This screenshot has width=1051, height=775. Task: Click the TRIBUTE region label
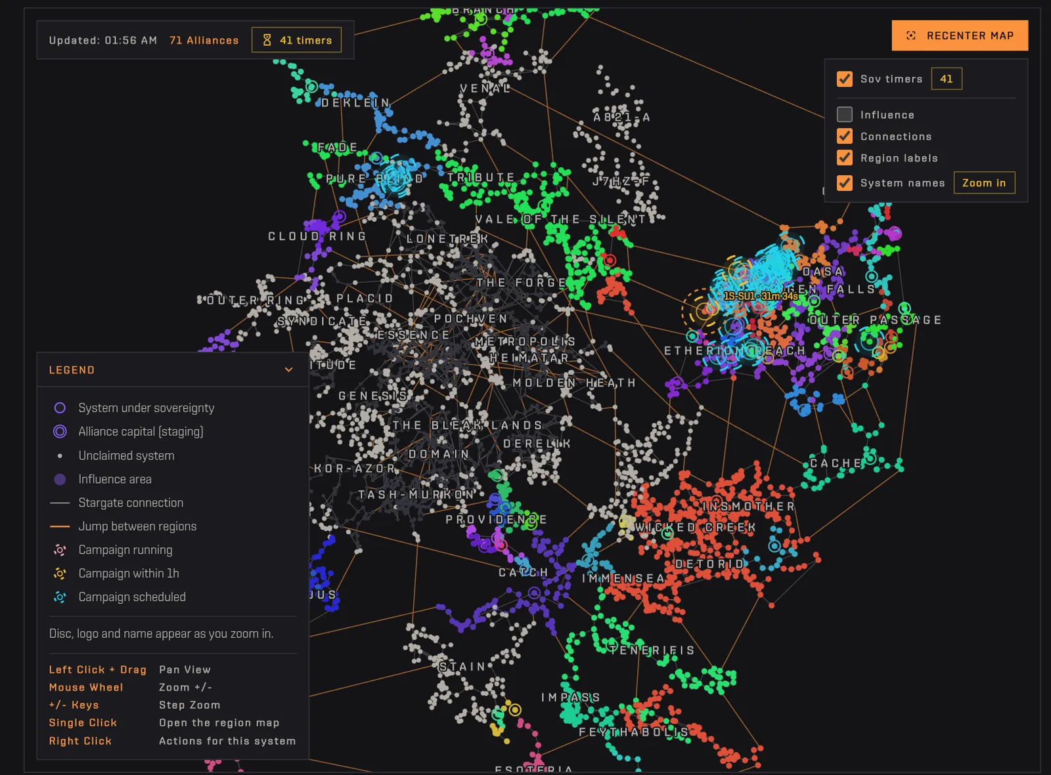(x=481, y=177)
